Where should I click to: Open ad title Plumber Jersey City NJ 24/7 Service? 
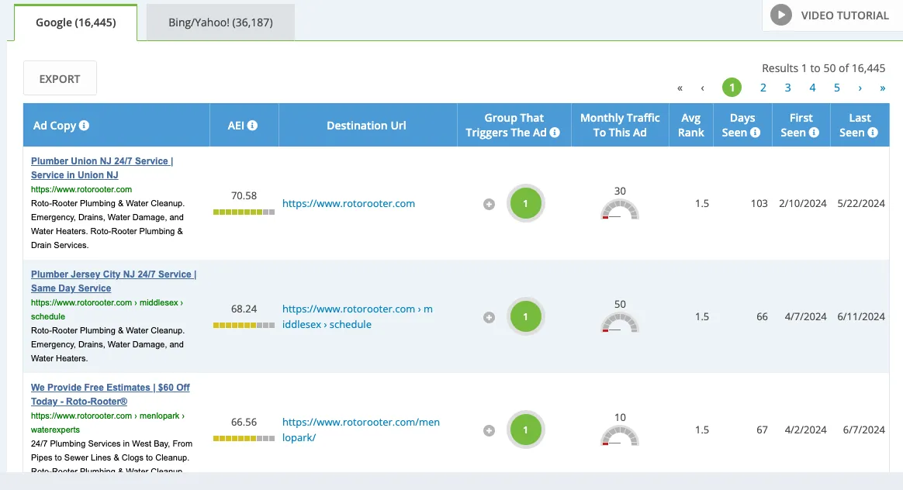click(113, 281)
